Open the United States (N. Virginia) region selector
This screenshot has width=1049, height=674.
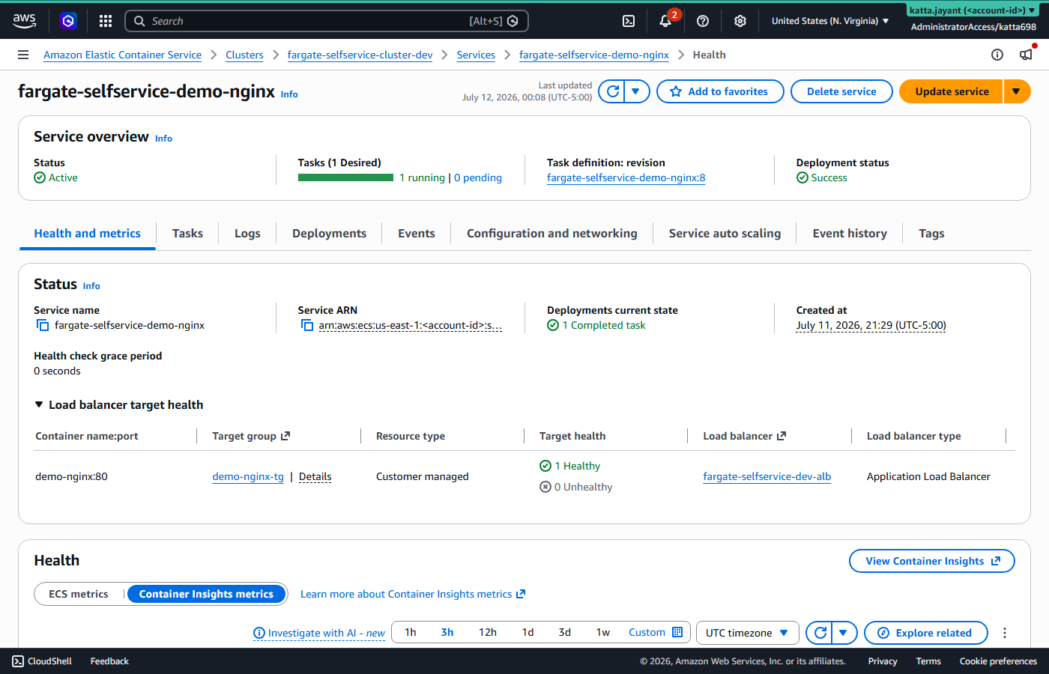coord(830,21)
